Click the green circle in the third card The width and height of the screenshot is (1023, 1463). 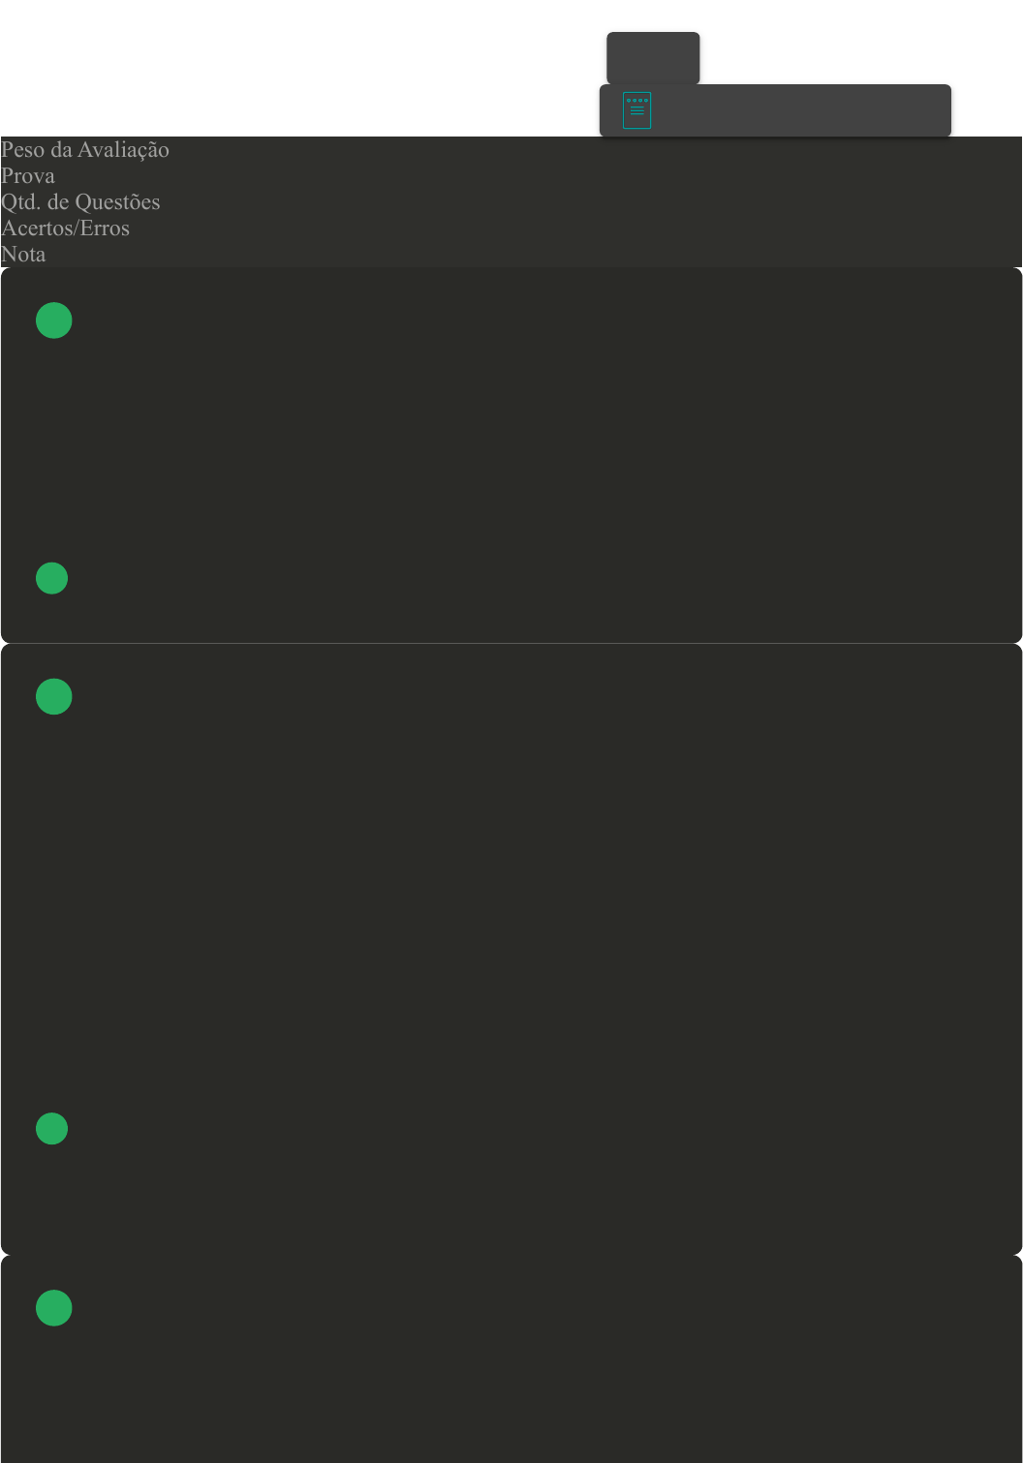click(x=54, y=1308)
